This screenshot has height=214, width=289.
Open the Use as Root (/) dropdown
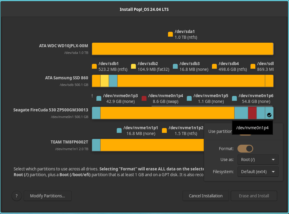258,160
